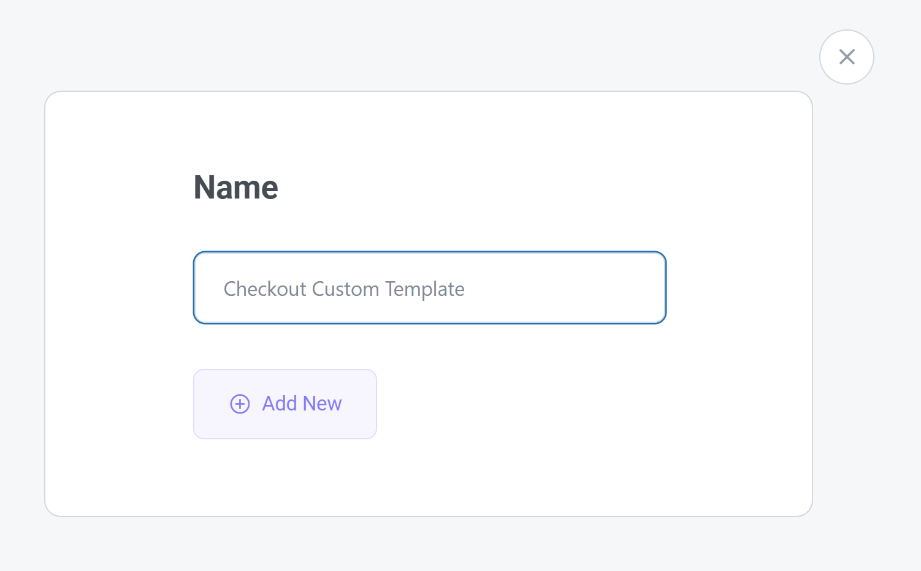Click inside the Checkout Custom Template field
Image resolution: width=921 pixels, height=571 pixels.
click(429, 288)
